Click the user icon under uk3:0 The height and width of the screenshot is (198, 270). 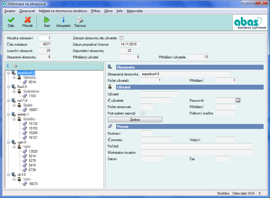pos(19,179)
